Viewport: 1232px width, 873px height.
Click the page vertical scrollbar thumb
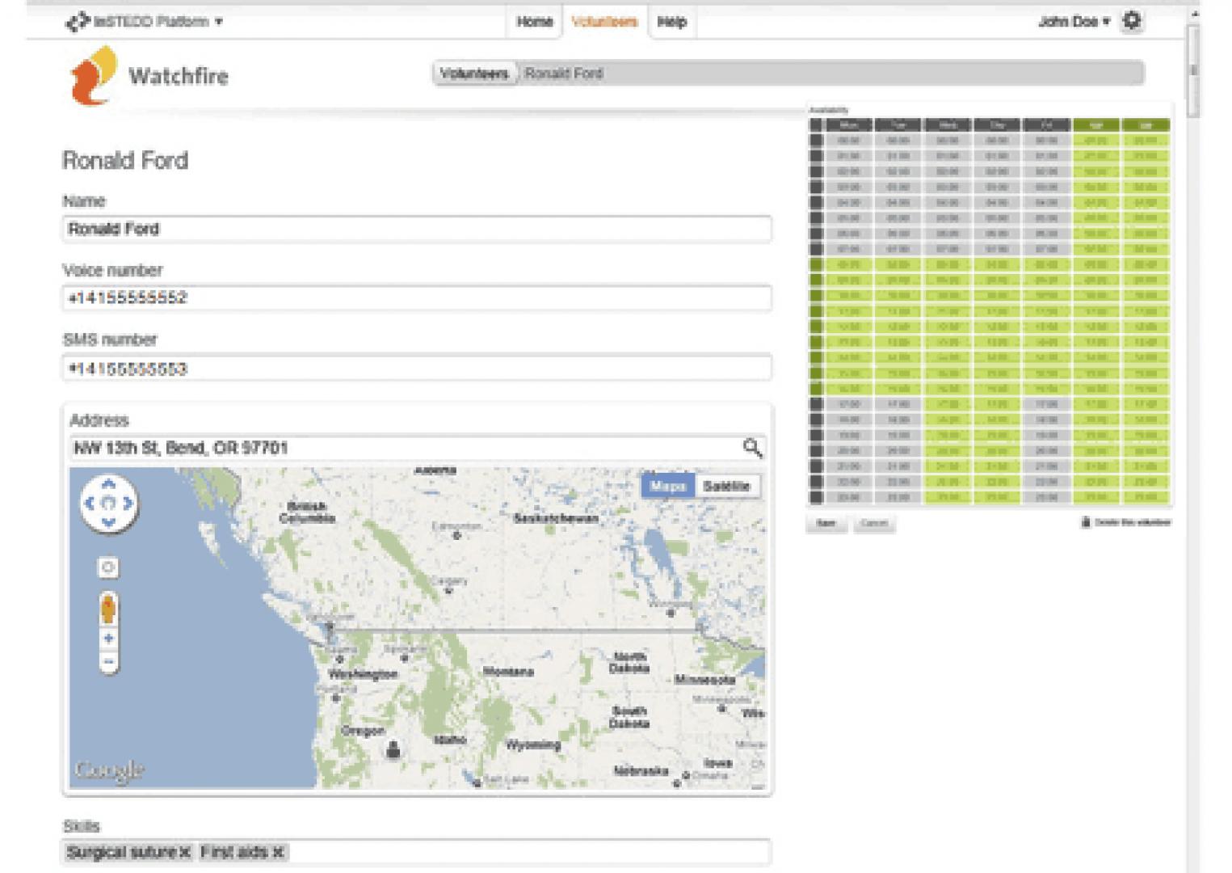1193,71
